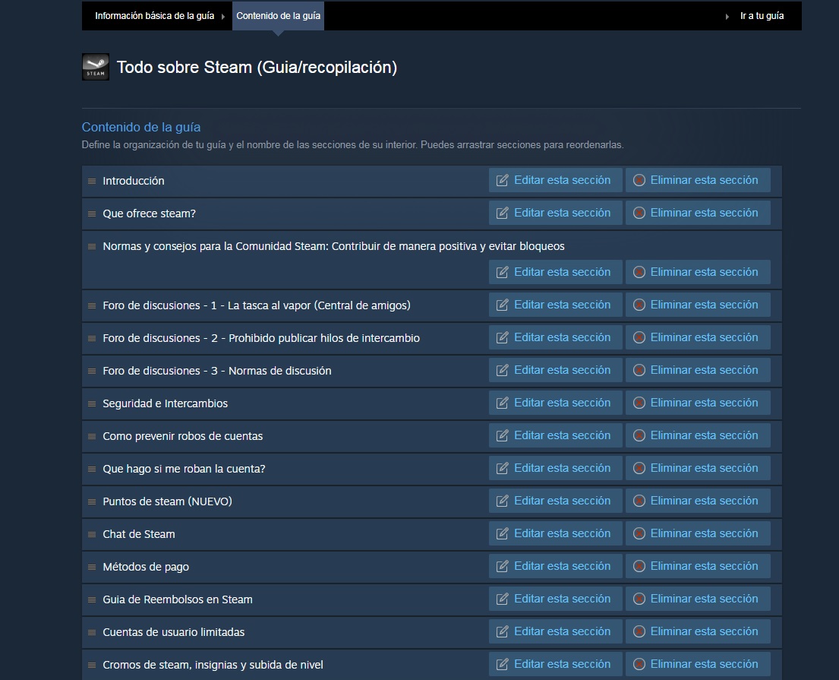Edit the 'Que ofrece steam?' section
Screen dimensions: 839x680
pyautogui.click(x=555, y=213)
